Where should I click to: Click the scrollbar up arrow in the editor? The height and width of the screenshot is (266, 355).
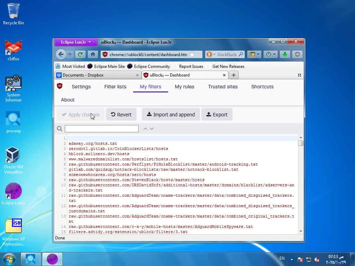pos(301,138)
